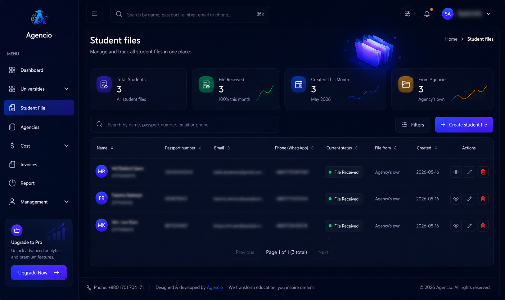This screenshot has width=505, height=300.
Task: View the MR student file via eye icon
Action: pyautogui.click(x=456, y=172)
